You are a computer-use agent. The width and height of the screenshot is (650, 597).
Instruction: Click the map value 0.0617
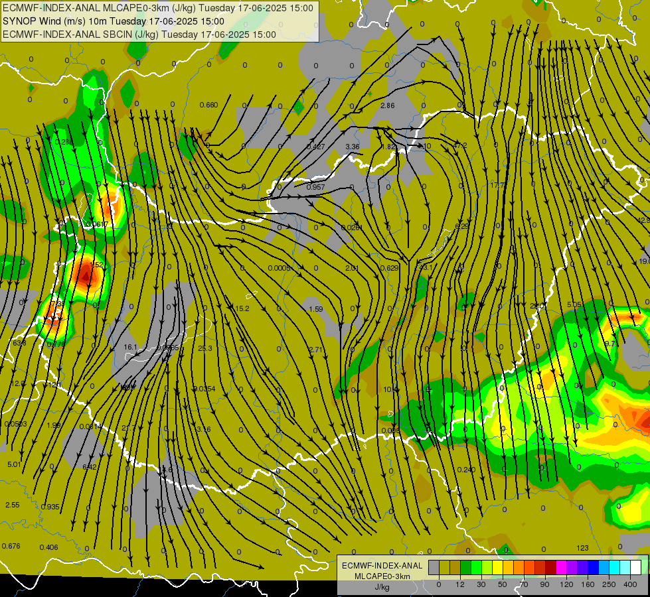(97, 225)
